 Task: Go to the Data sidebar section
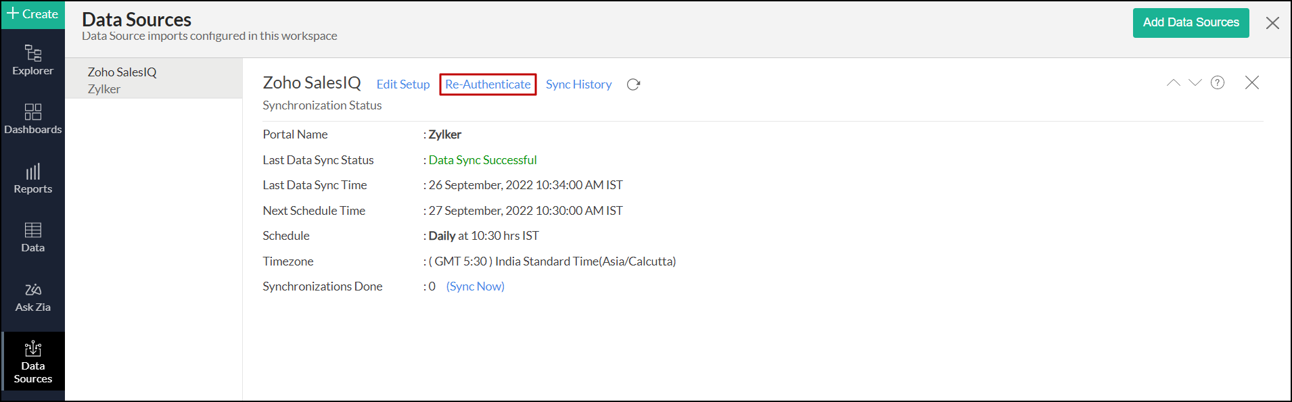(32, 238)
